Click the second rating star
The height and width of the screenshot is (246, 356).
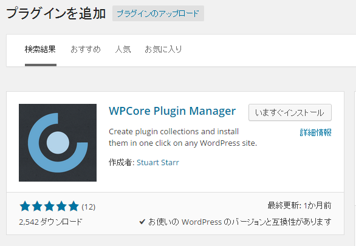37,207
